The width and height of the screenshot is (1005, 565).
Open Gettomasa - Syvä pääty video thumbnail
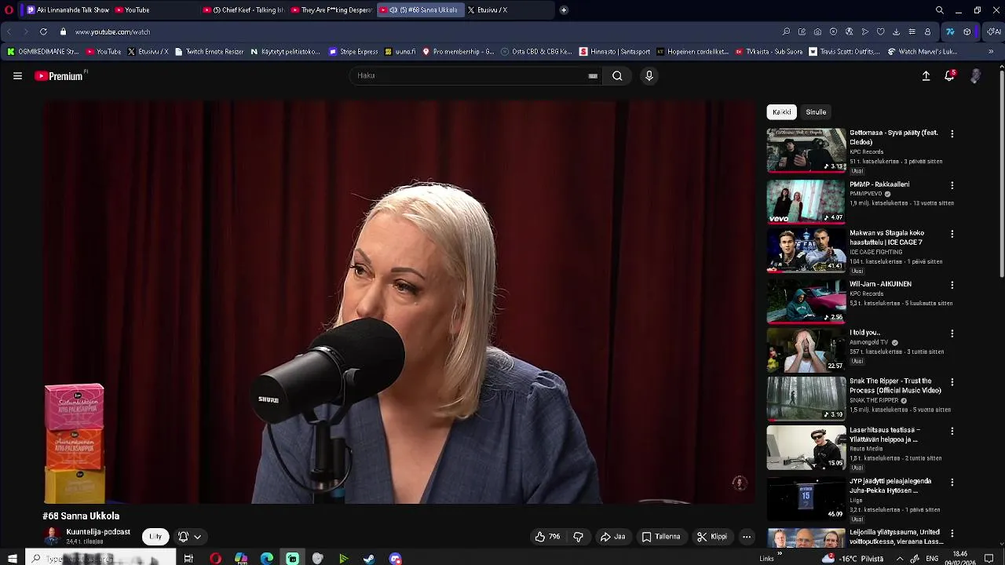pyautogui.click(x=806, y=150)
